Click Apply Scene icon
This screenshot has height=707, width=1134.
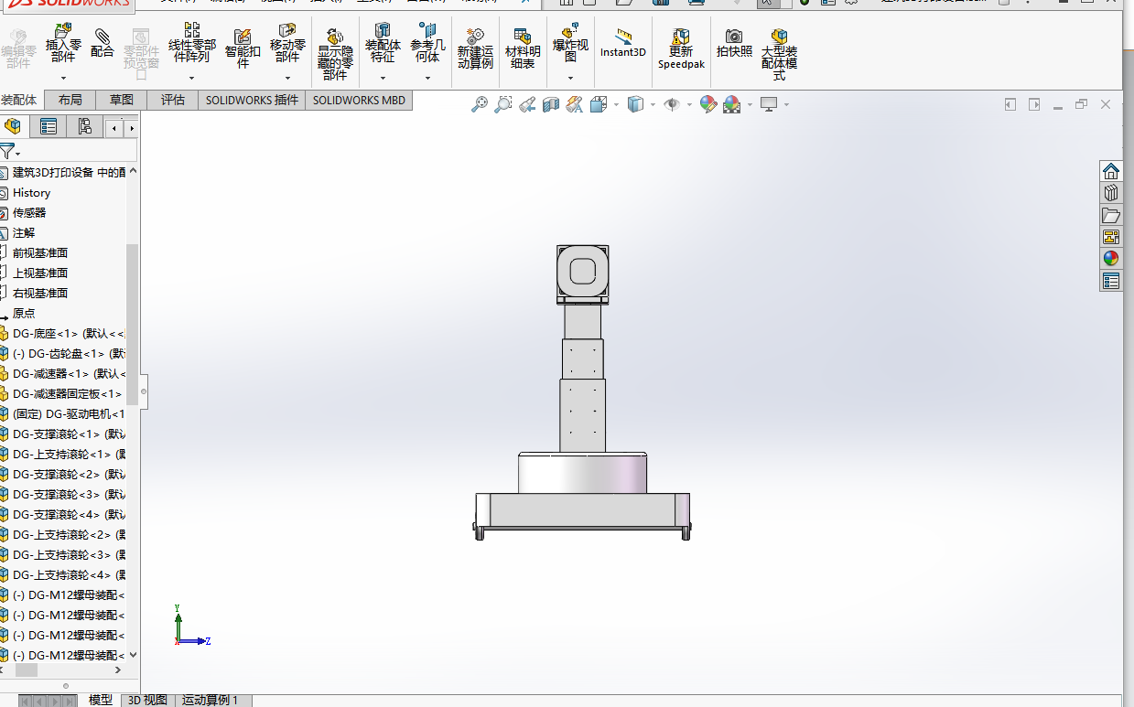731,104
